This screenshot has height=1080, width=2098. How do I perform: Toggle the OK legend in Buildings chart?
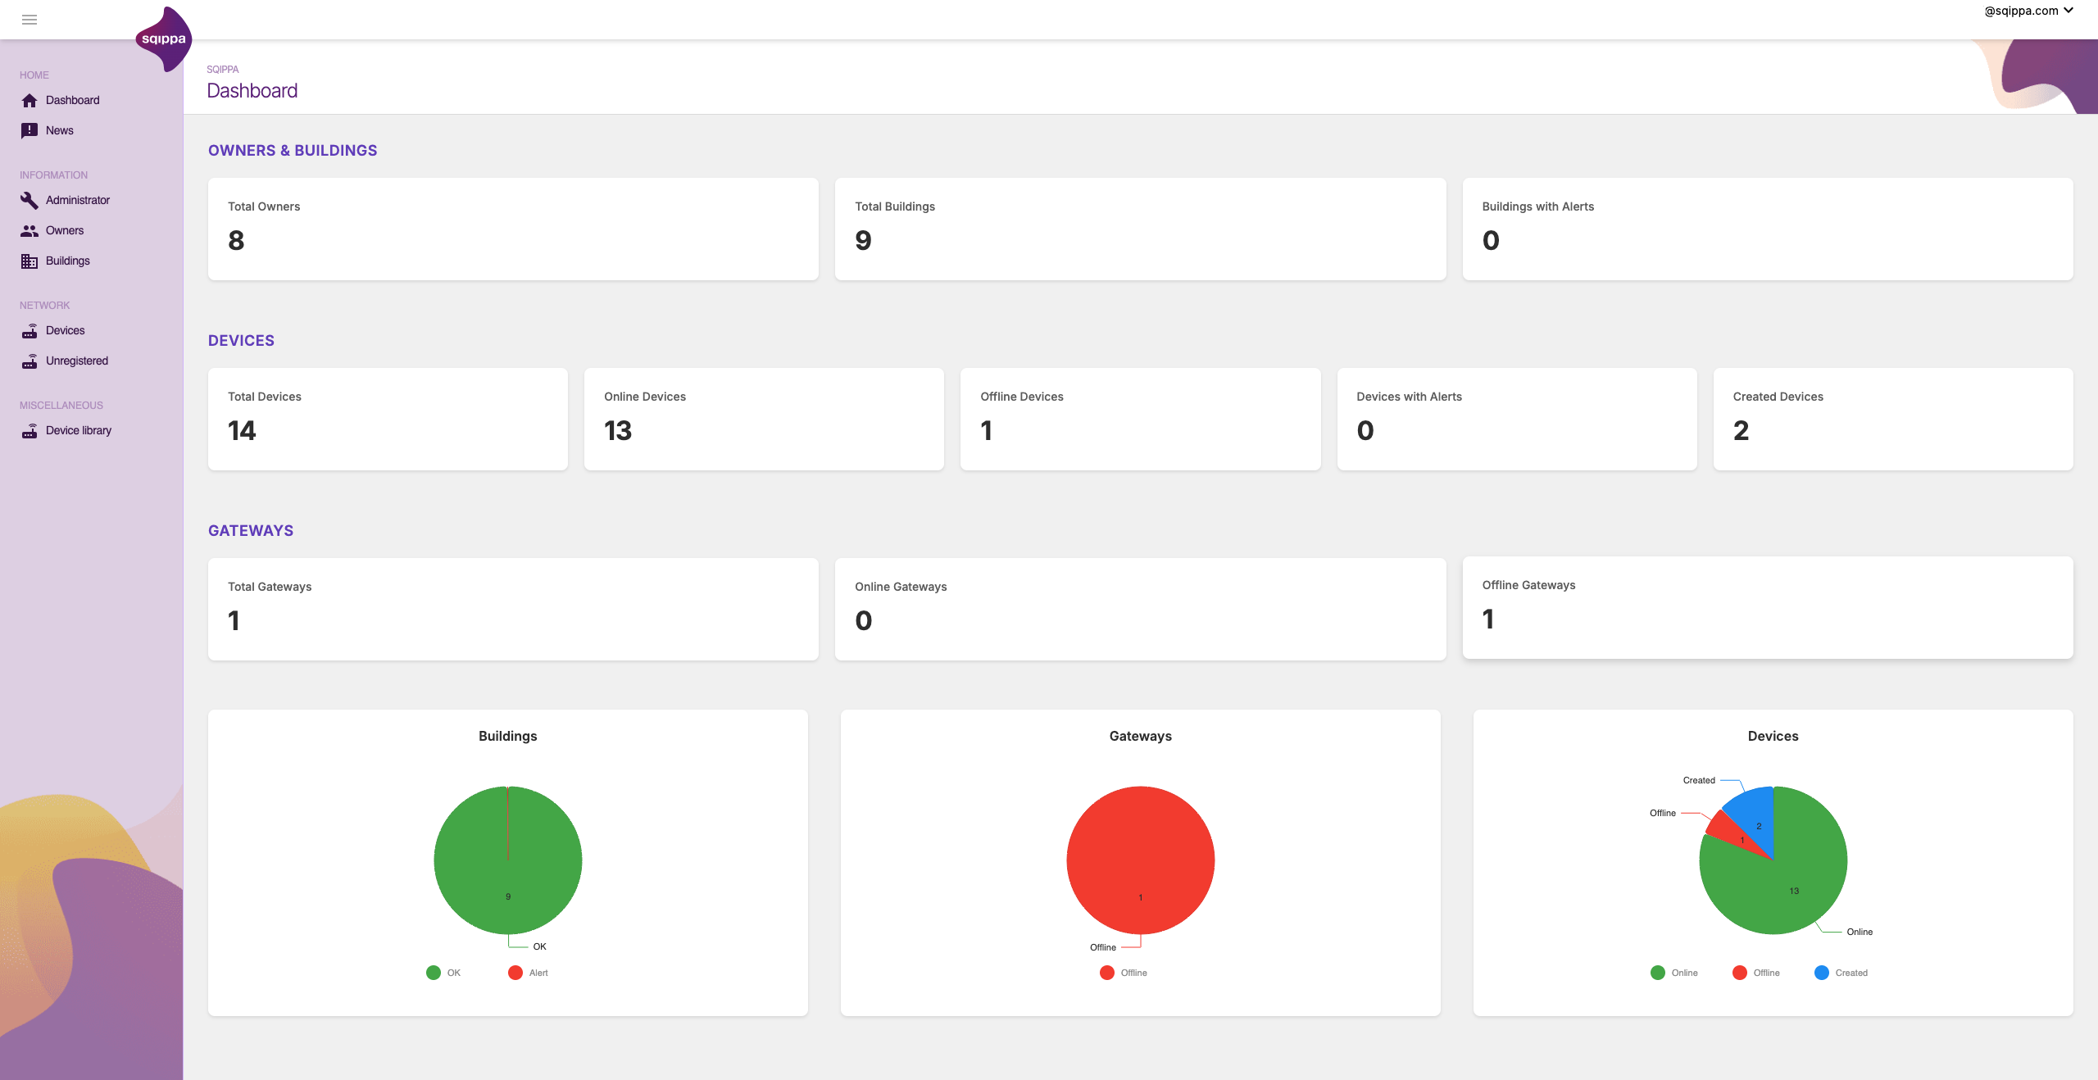[443, 973]
